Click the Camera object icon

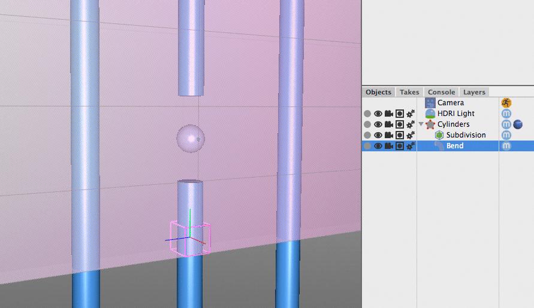(x=430, y=103)
